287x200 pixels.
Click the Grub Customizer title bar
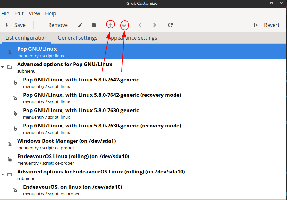pos(143,3)
